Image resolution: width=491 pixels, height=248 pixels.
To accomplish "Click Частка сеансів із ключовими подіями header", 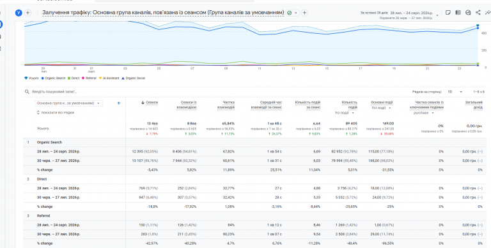I will pos(426,105).
